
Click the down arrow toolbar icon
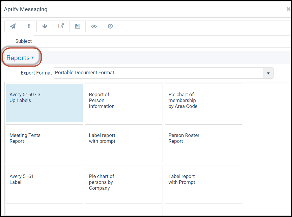[45, 26]
